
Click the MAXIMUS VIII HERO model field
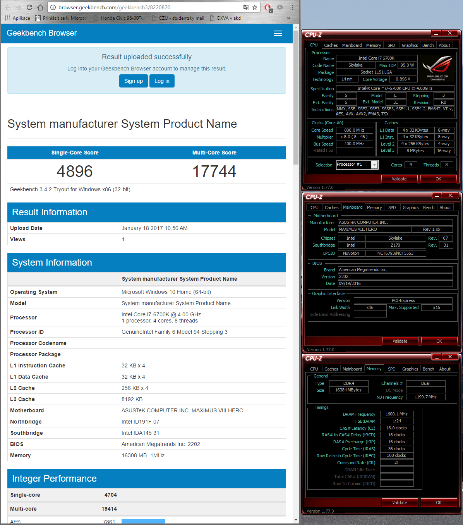tap(374, 229)
